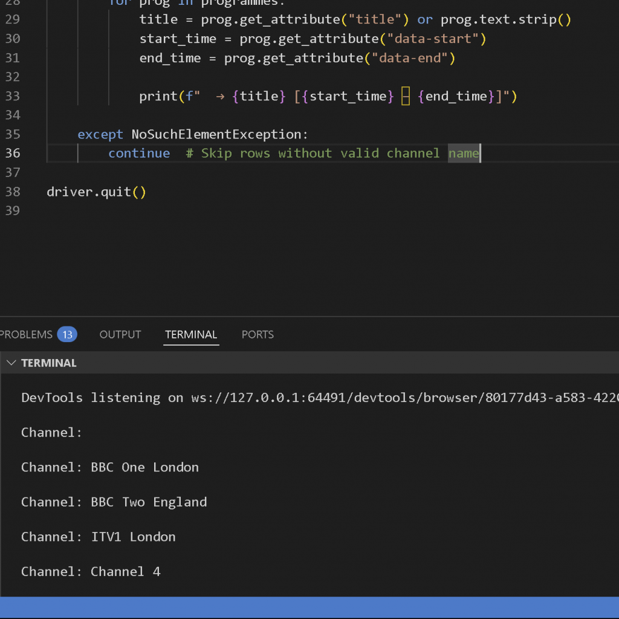
Task: Switch to the PORTS tab
Action: (258, 334)
